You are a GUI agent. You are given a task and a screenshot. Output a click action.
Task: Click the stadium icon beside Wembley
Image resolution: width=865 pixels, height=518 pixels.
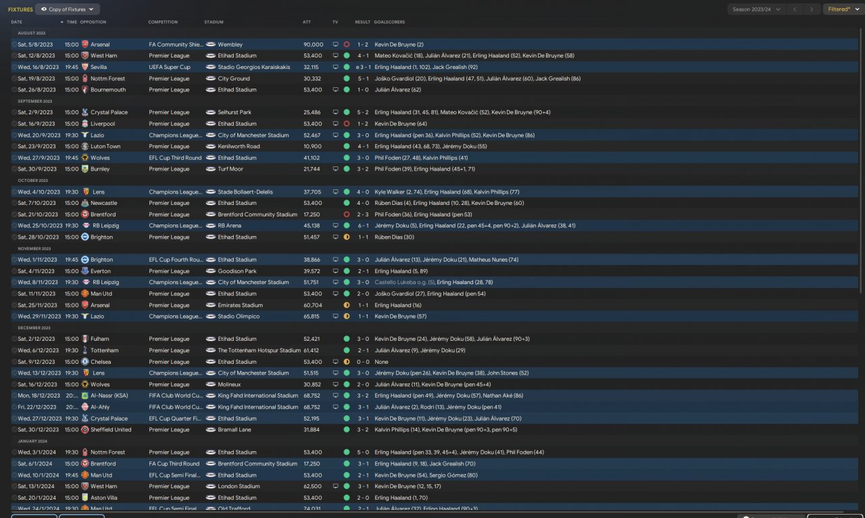coord(210,45)
